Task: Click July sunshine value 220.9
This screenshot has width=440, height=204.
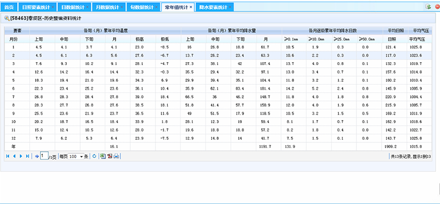Action: coord(390,97)
